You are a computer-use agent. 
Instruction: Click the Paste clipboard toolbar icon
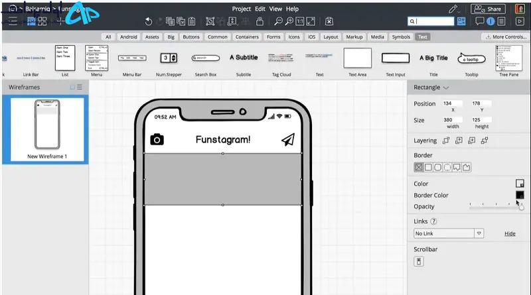coord(192,21)
